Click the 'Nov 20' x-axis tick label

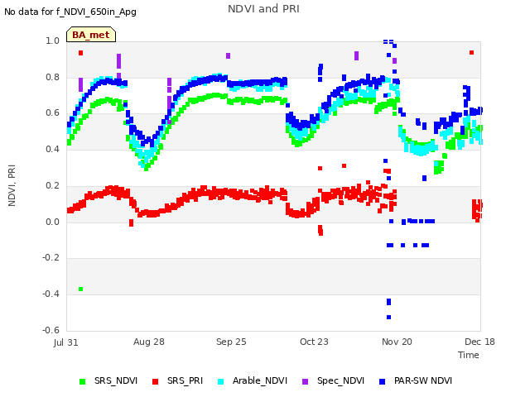[397, 342]
